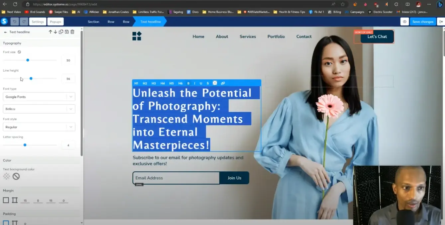Click the Save changes button
Viewport: 445px width, 225px height.
[423, 21]
